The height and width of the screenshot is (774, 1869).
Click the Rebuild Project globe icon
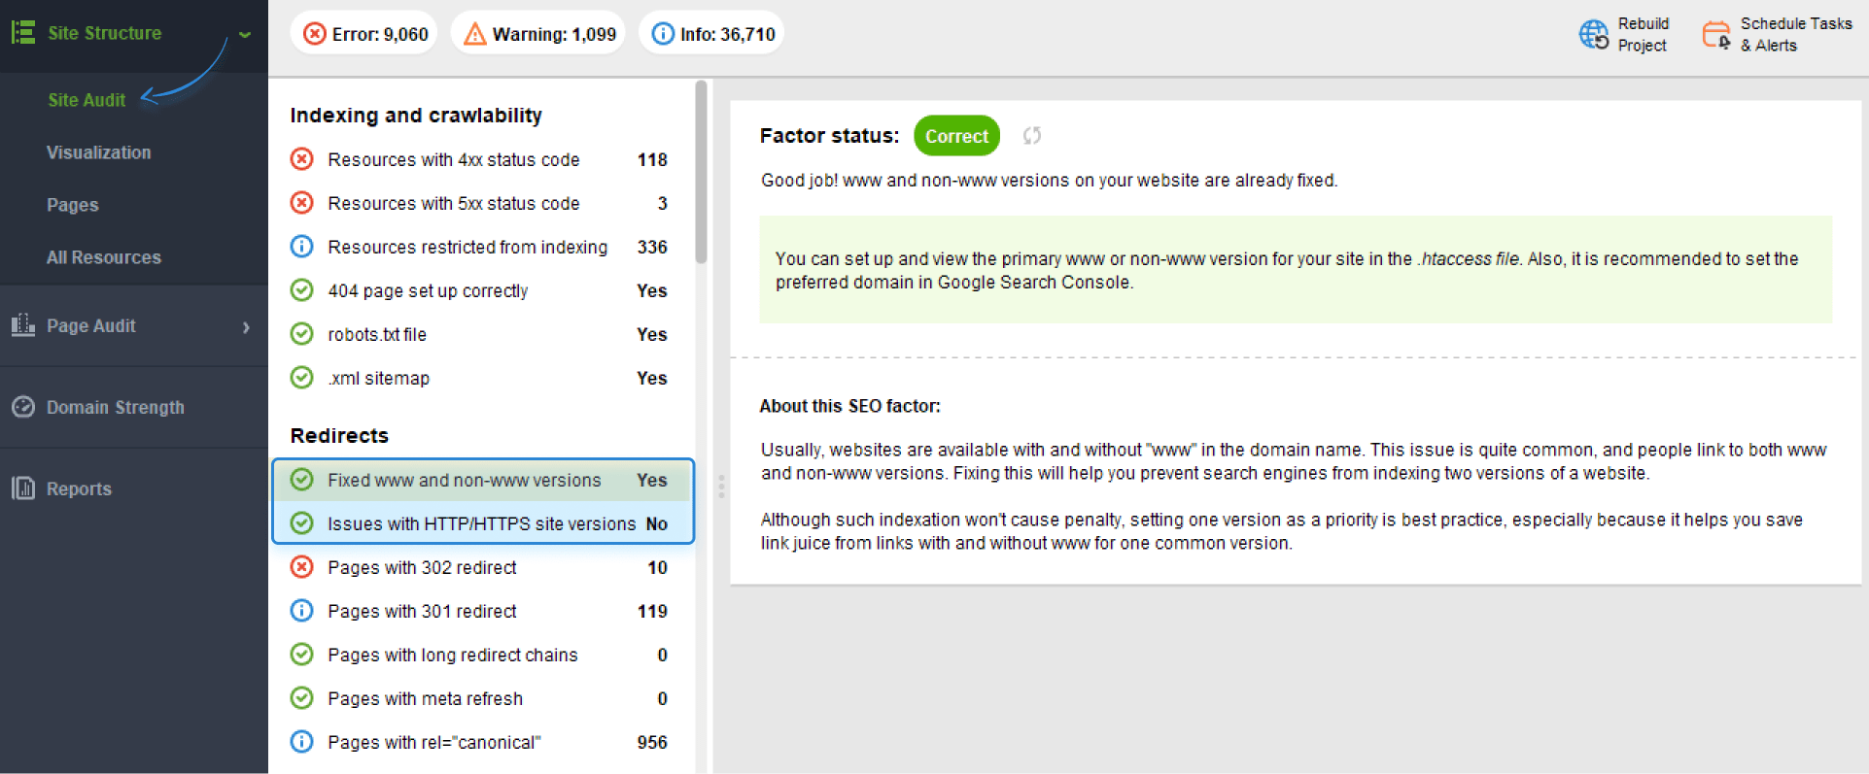click(1594, 34)
